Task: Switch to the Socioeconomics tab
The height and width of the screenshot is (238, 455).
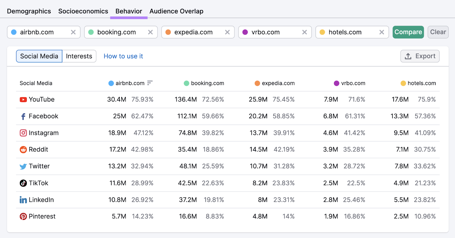Action: 83,11
